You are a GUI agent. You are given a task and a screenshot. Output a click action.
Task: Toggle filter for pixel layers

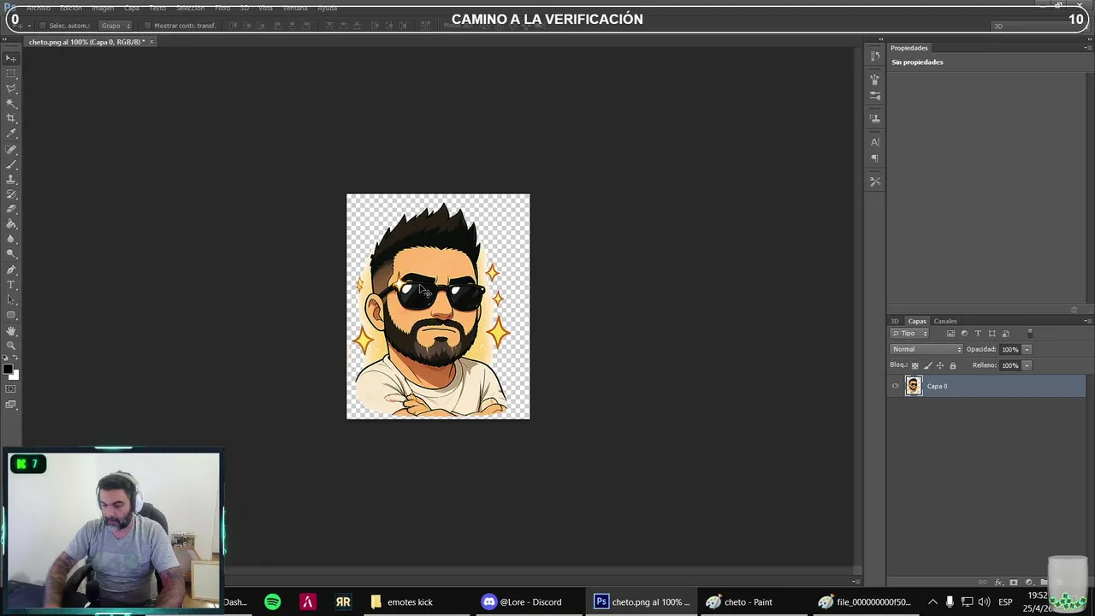click(x=950, y=333)
